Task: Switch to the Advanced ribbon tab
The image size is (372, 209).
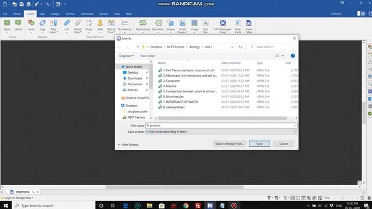Action: click(87, 14)
